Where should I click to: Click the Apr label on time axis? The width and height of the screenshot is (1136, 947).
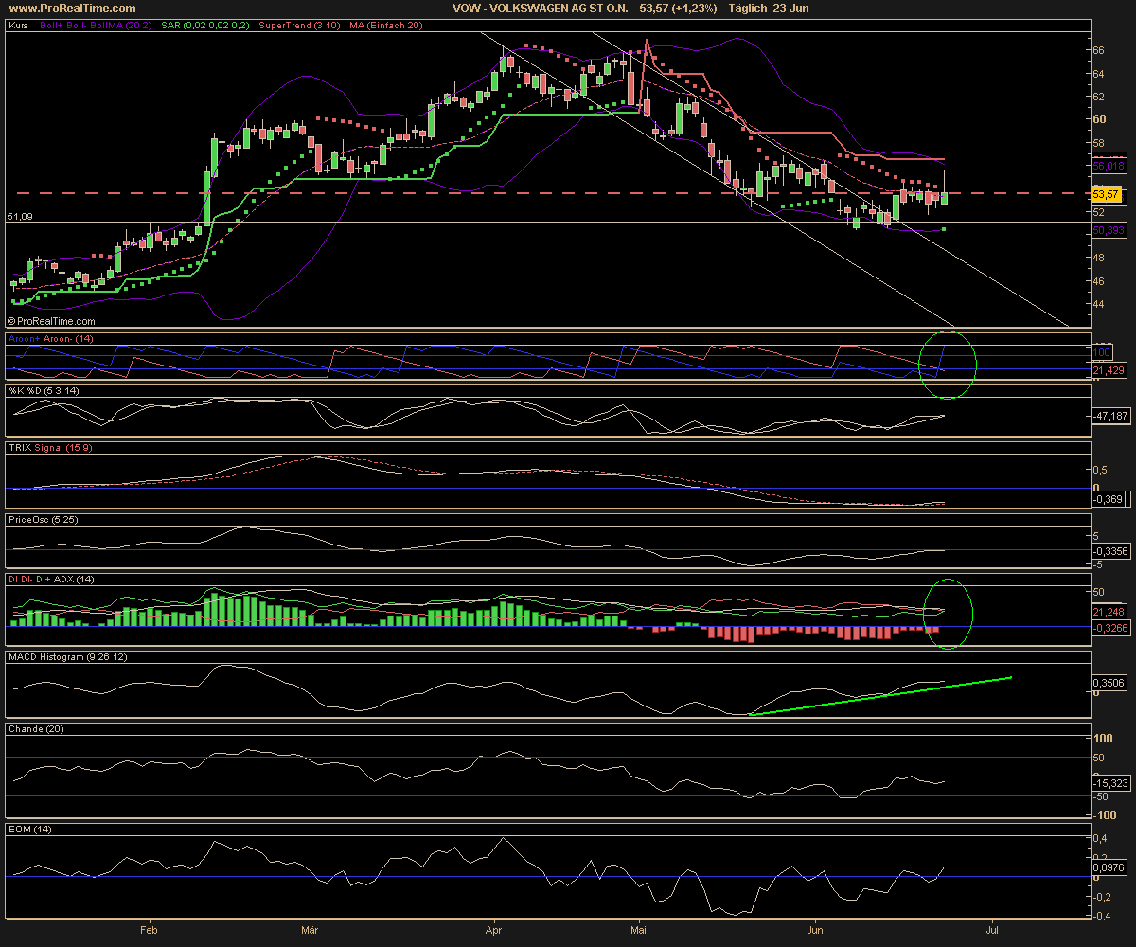(x=492, y=929)
